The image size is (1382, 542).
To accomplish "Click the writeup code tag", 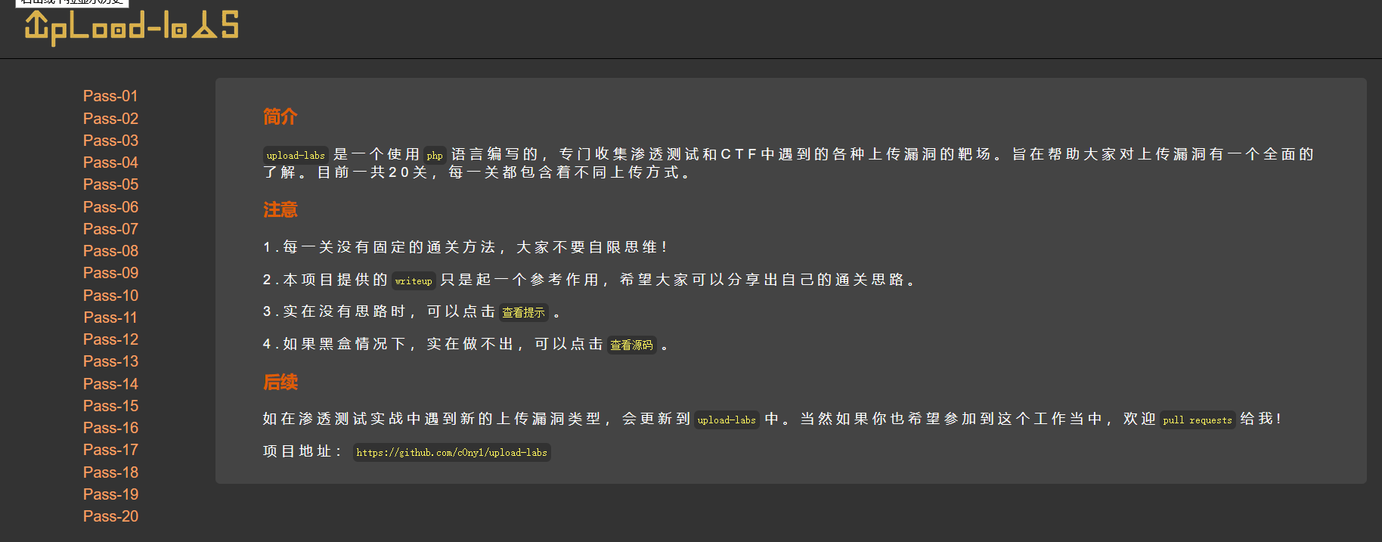I will pos(414,280).
